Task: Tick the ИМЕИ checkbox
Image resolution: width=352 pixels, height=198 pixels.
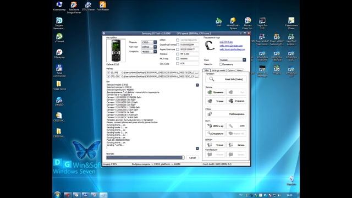Action: tap(178, 40)
